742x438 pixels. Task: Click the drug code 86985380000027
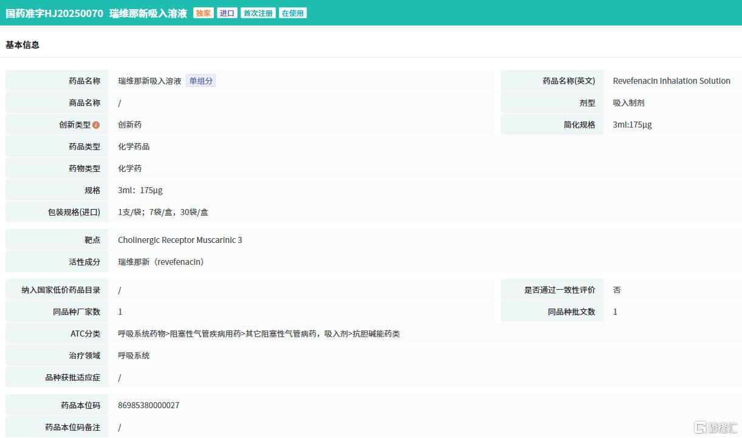(x=148, y=405)
